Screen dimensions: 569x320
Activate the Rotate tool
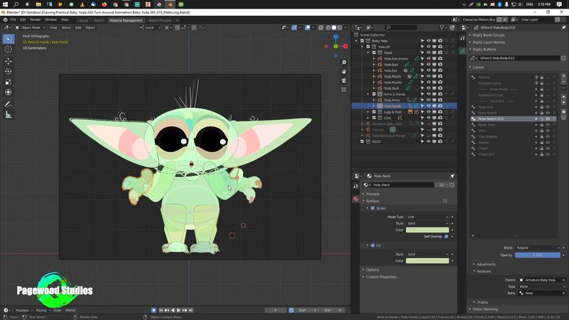(9, 71)
